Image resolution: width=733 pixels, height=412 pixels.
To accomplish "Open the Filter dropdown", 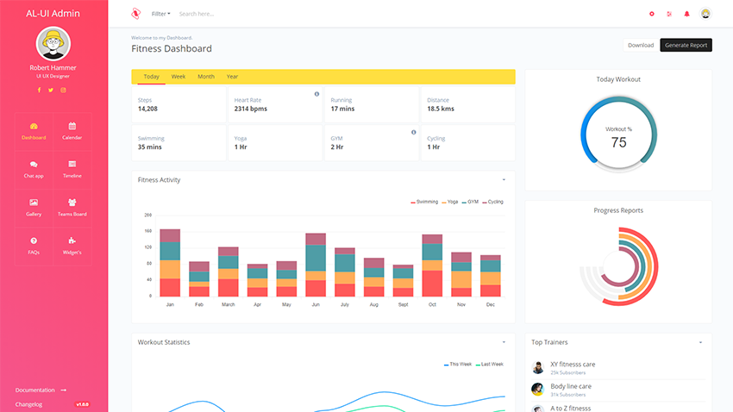I will (x=160, y=14).
